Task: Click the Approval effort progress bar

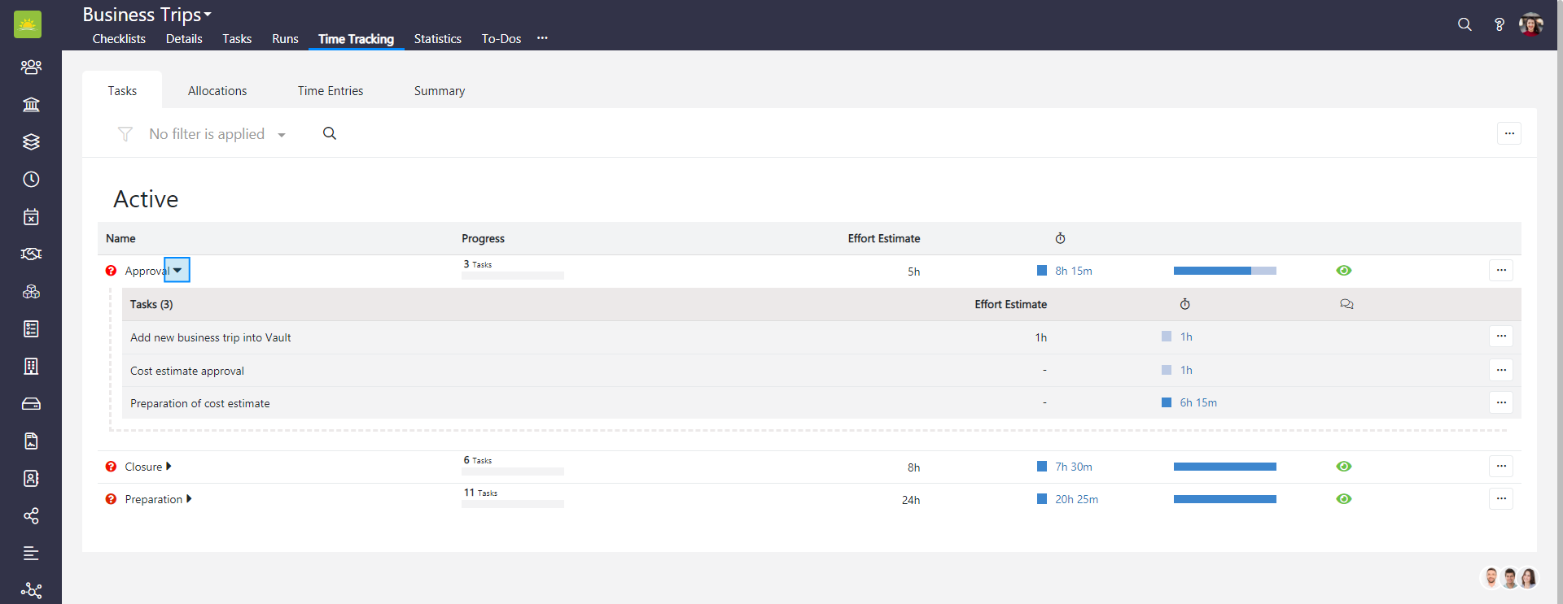Action: 1224,271
